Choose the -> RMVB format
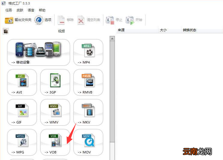Viewport: 223px width, 160px height. coord(88,82)
